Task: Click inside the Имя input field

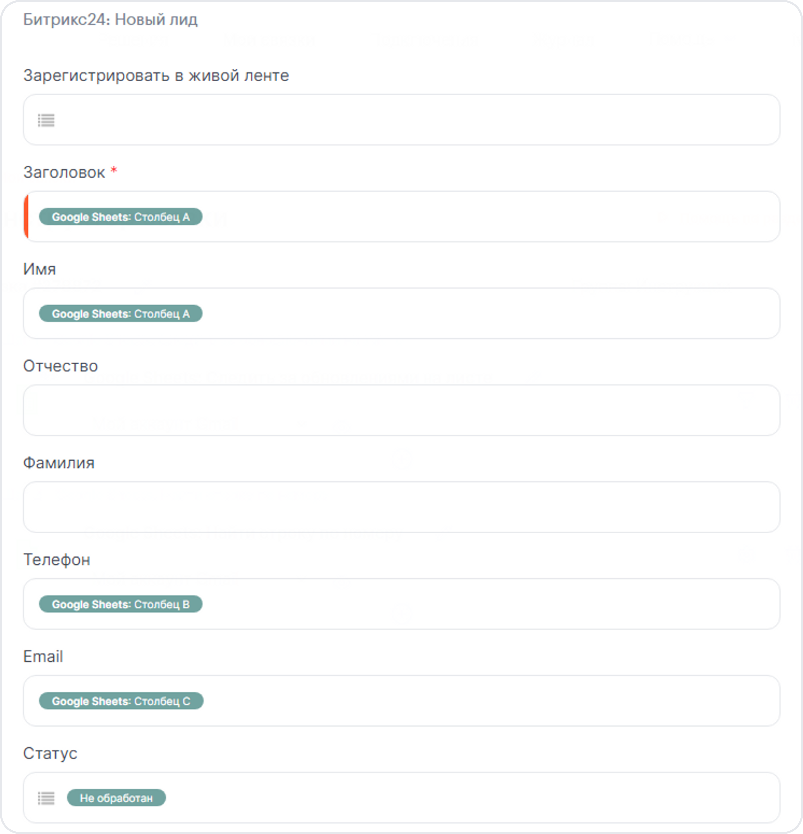Action: pos(401,314)
